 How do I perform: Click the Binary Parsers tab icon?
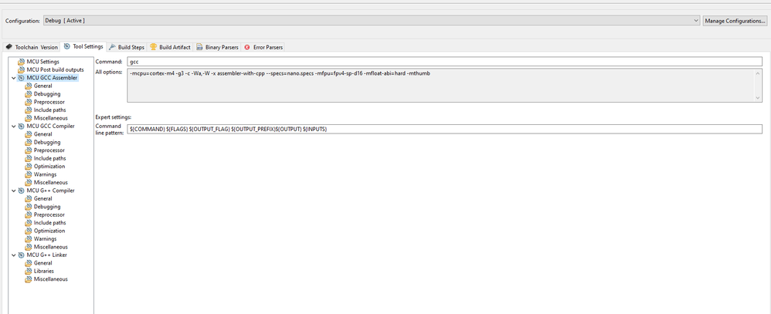(199, 47)
